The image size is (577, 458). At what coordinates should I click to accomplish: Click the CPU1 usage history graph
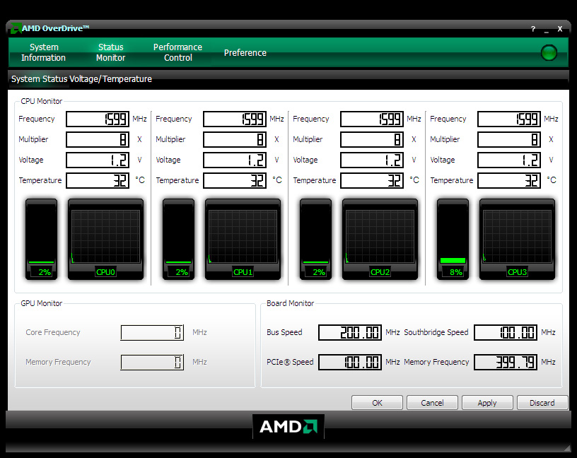243,235
